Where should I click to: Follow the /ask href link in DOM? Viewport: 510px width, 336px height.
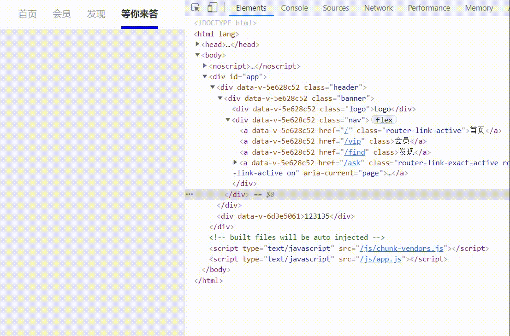[x=352, y=162]
